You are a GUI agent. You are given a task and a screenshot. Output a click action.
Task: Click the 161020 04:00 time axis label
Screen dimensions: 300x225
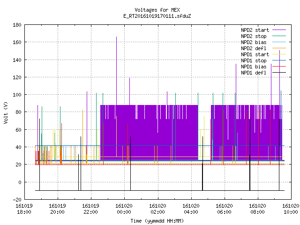point(191,209)
